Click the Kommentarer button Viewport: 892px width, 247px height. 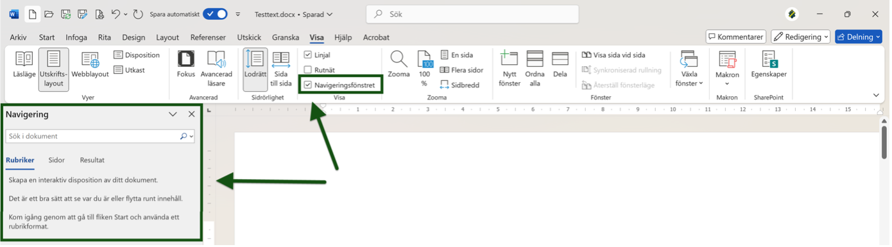pyautogui.click(x=736, y=37)
